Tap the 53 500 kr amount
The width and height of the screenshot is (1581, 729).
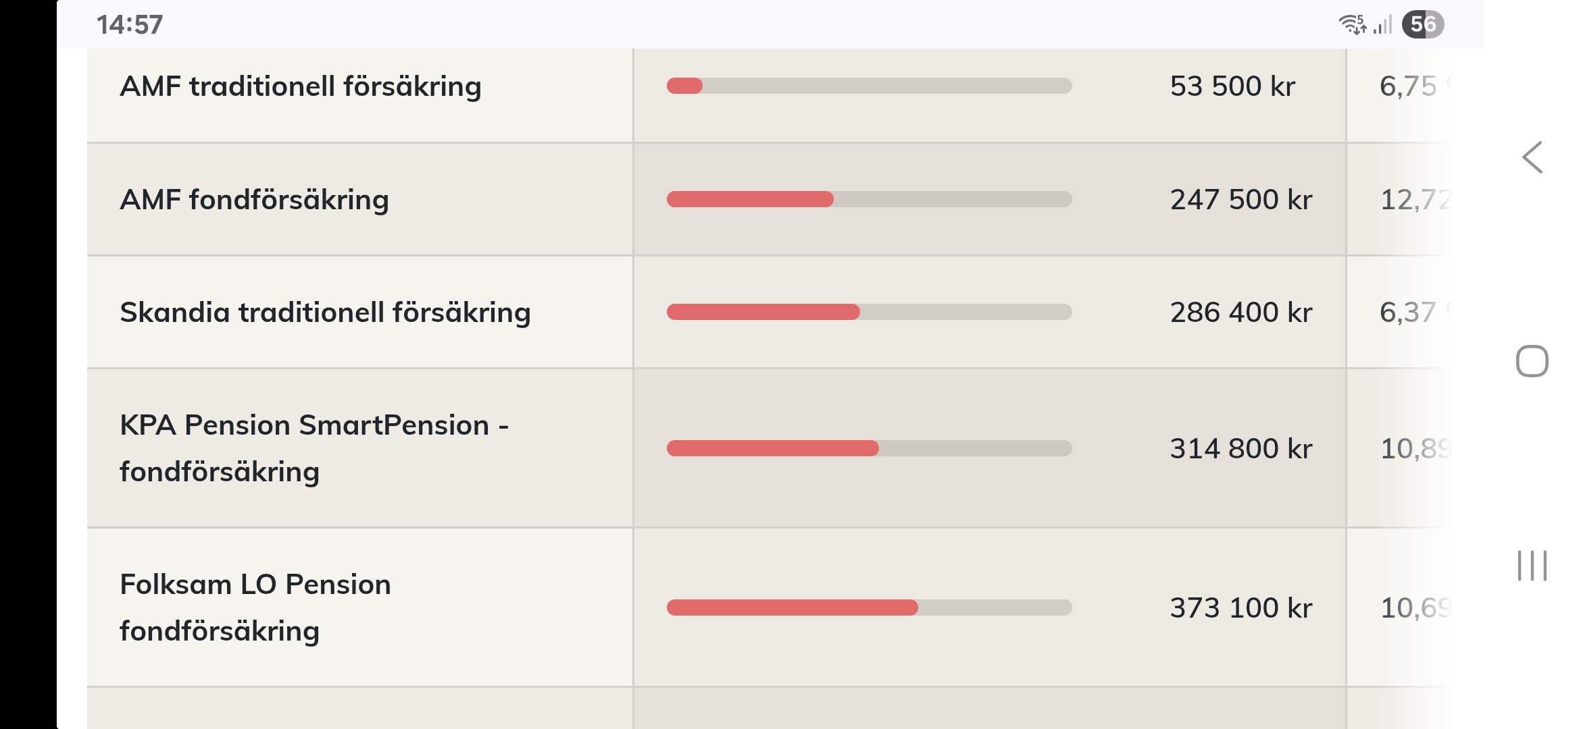[1232, 86]
